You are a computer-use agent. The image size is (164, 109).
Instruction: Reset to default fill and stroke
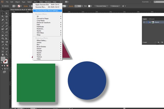pyautogui.click(x=2, y=63)
